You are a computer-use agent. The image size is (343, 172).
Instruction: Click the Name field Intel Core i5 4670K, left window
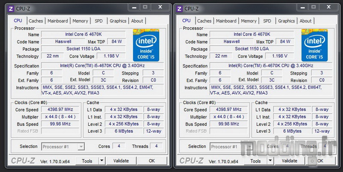pyautogui.click(x=83, y=34)
